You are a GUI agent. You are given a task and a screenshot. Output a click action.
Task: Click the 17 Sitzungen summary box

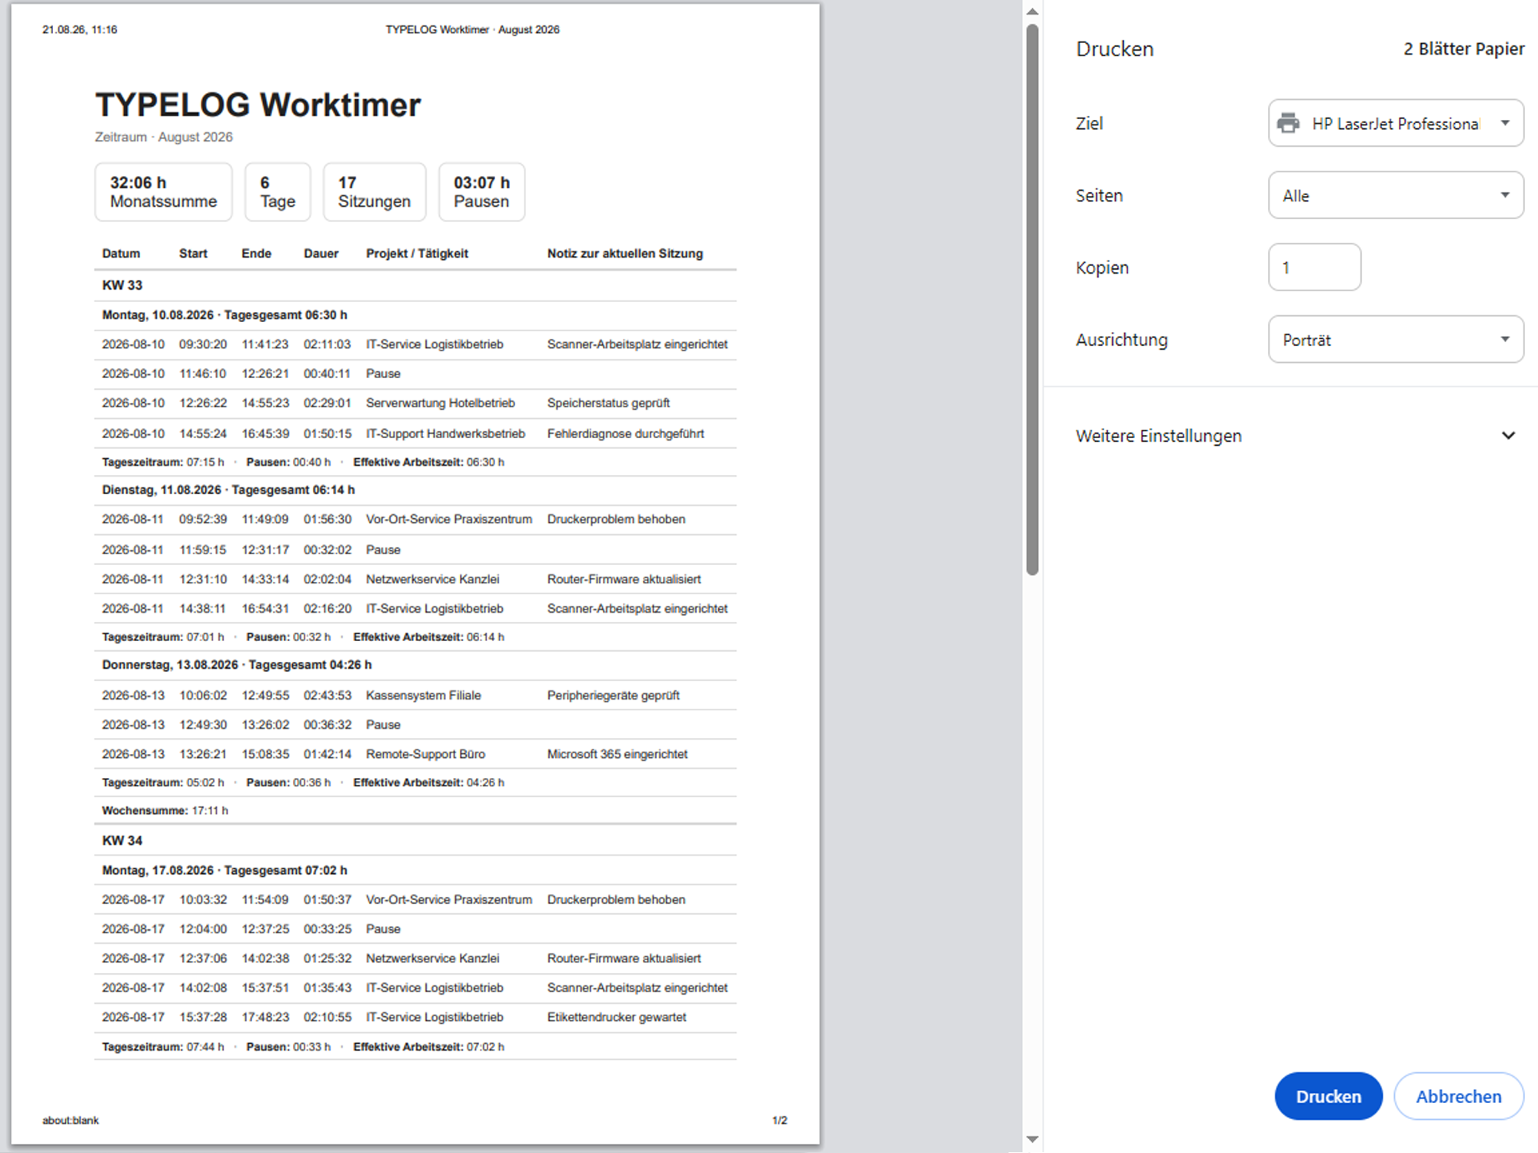click(375, 192)
